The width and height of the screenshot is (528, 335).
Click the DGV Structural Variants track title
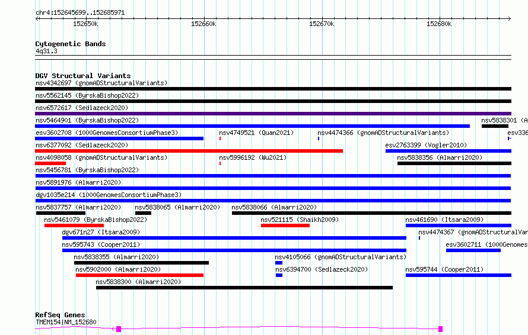coord(83,76)
